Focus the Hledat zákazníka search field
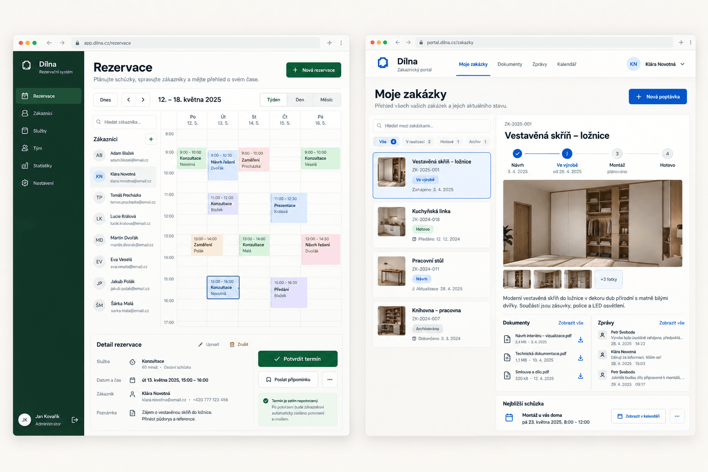Viewport: 708px width, 472px height. [x=124, y=122]
